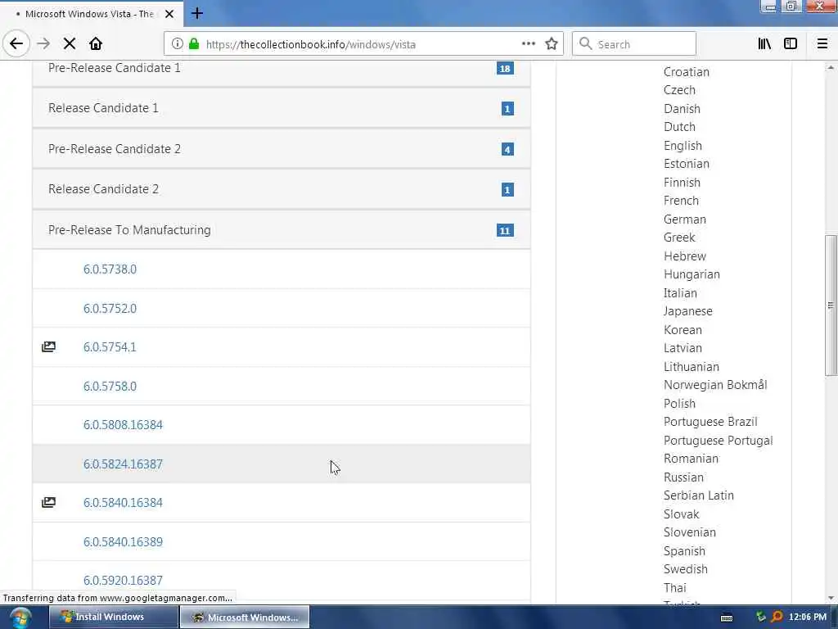The height and width of the screenshot is (629, 838).
Task: Click the 11 count badge
Action: [x=504, y=230]
